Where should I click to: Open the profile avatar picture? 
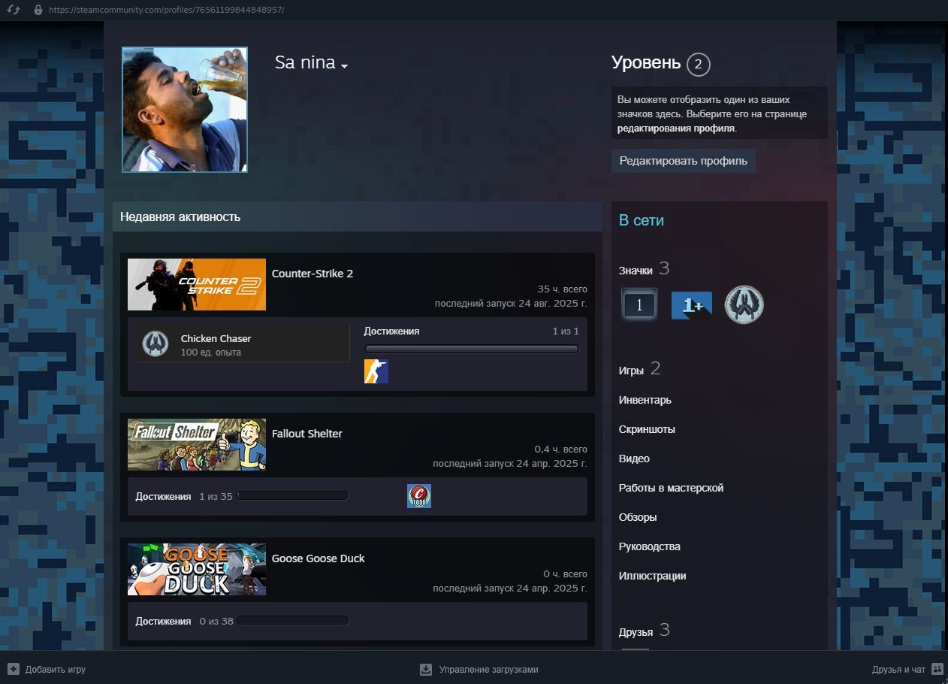click(x=185, y=110)
